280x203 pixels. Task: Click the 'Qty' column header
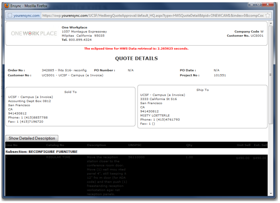click(189, 145)
